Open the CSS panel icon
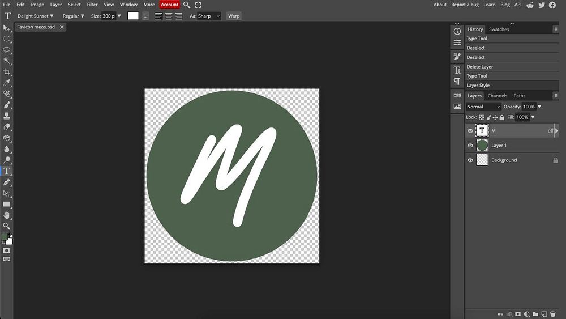The image size is (566, 319). coord(457,95)
